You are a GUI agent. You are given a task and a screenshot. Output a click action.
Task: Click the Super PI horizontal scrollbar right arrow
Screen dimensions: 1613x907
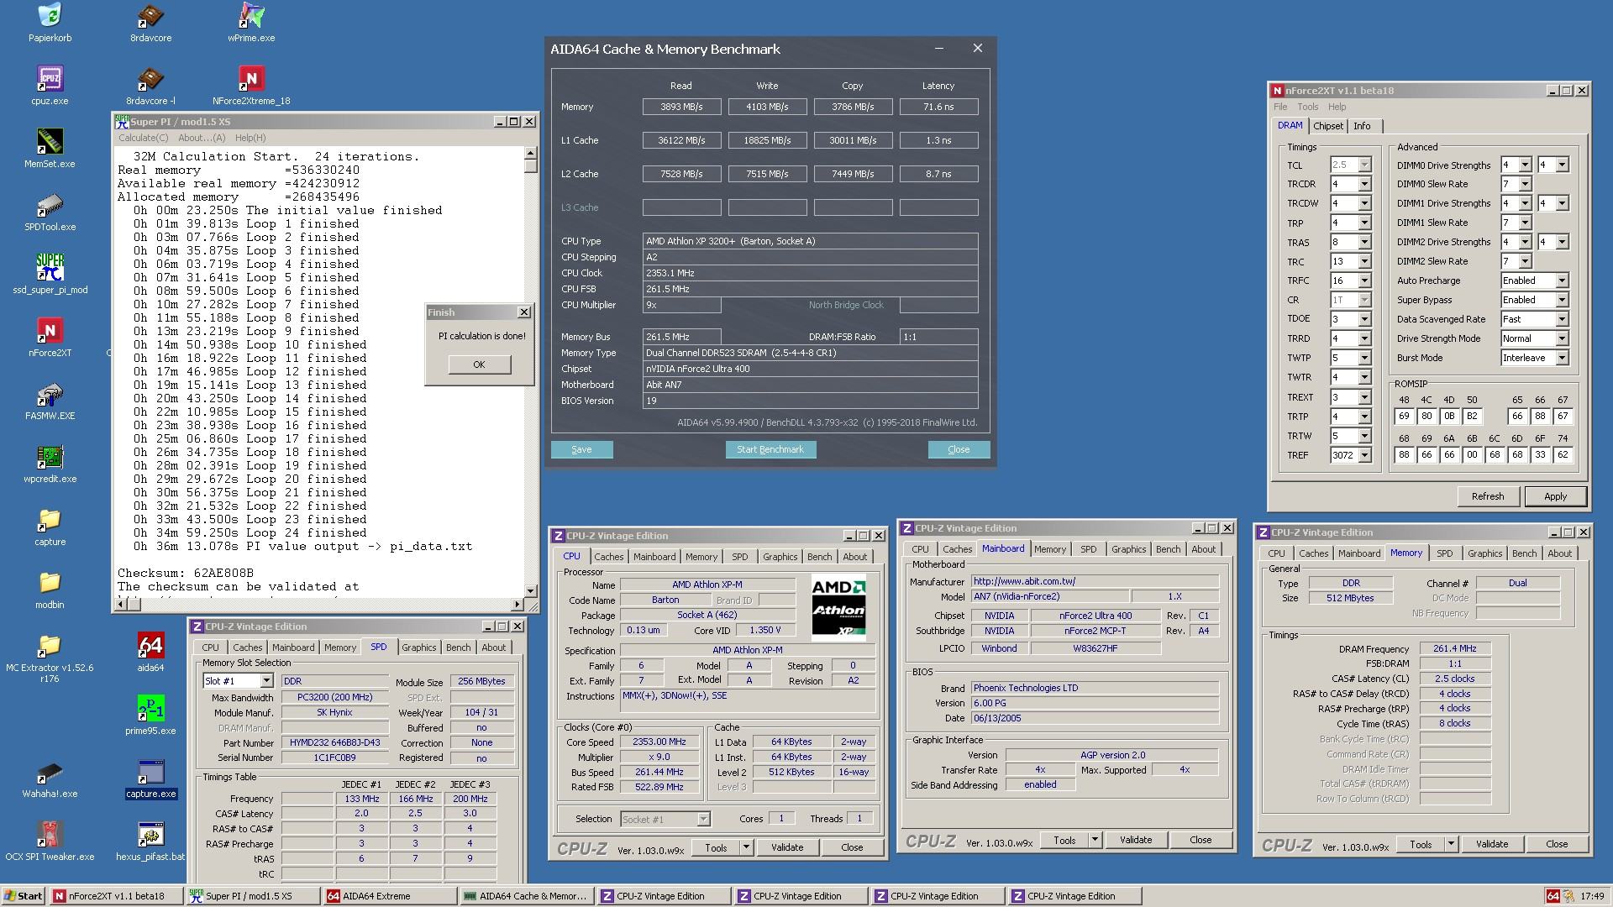tap(517, 604)
